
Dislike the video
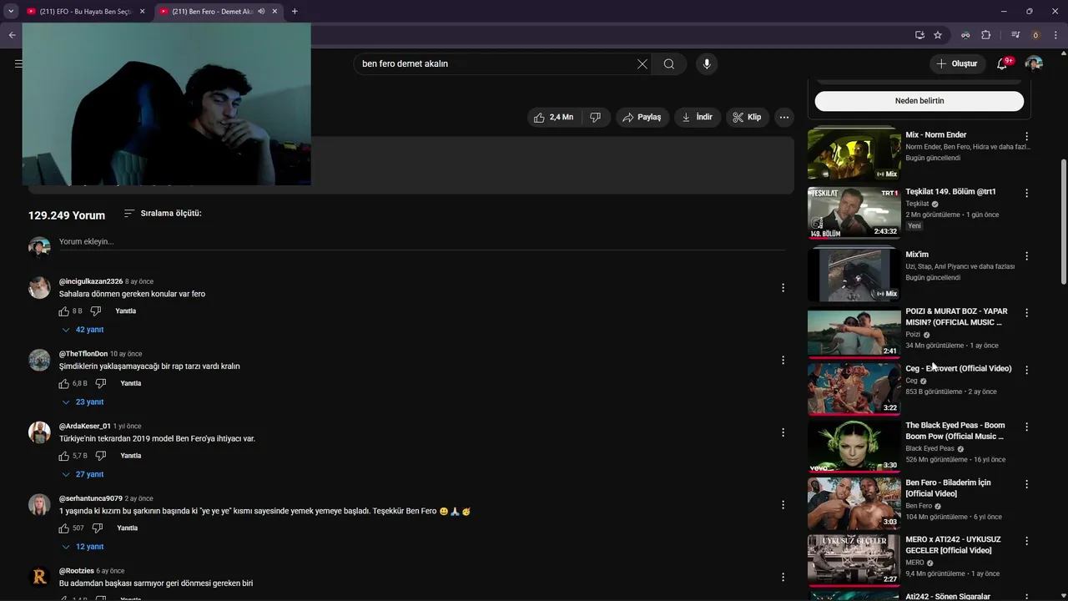point(596,118)
